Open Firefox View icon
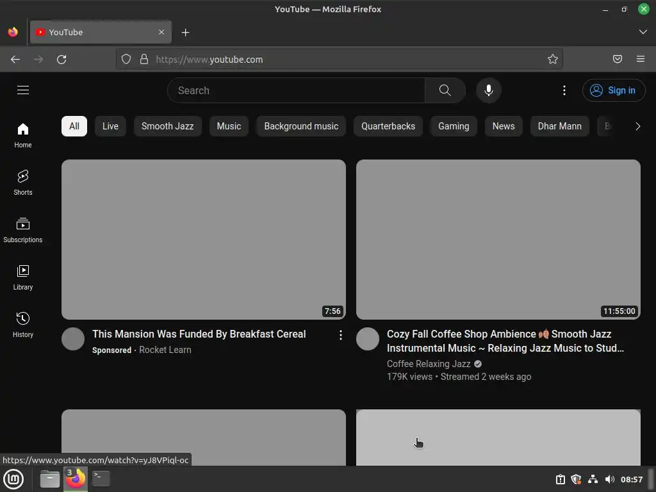The width and height of the screenshot is (656, 492). [13, 32]
